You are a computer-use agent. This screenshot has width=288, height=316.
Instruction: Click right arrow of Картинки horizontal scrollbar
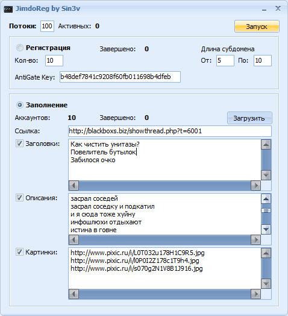[256, 294]
